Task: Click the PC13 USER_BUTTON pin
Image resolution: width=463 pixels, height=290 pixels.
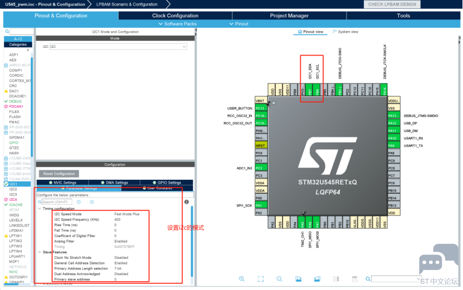Action: 261,109
